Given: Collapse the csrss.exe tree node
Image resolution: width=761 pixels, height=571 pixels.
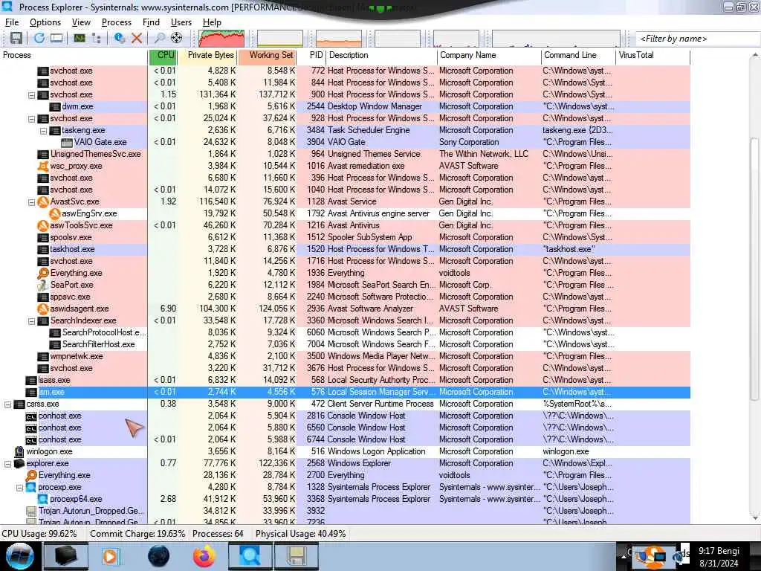Looking at the screenshot, I should 7,404.
